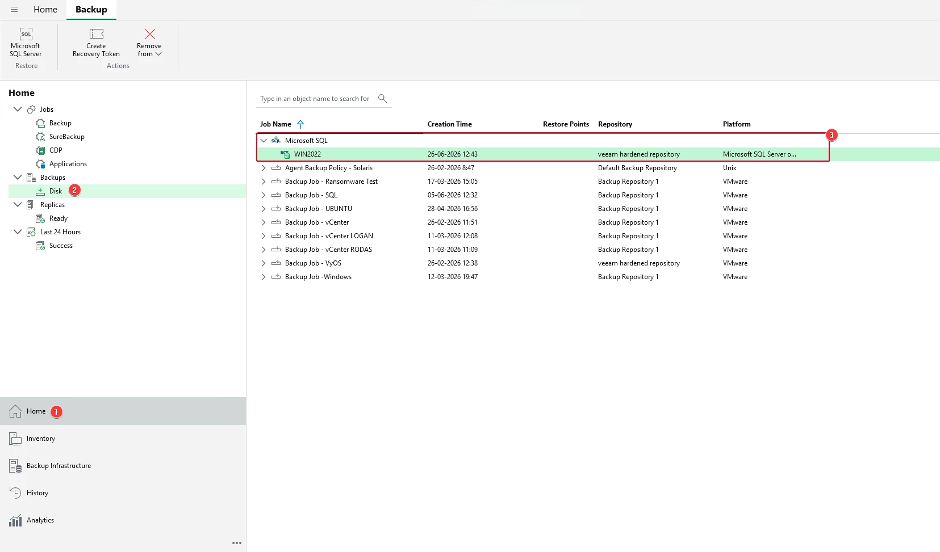Sort by the Platform column

pyautogui.click(x=737, y=124)
